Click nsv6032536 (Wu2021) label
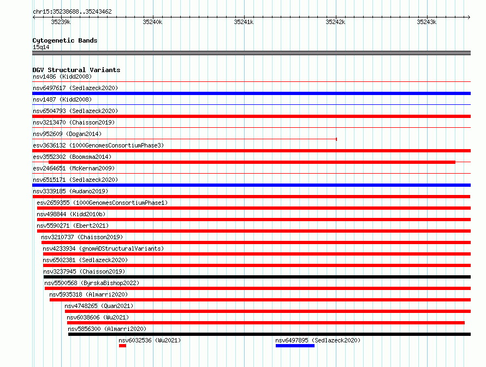 coord(150,340)
